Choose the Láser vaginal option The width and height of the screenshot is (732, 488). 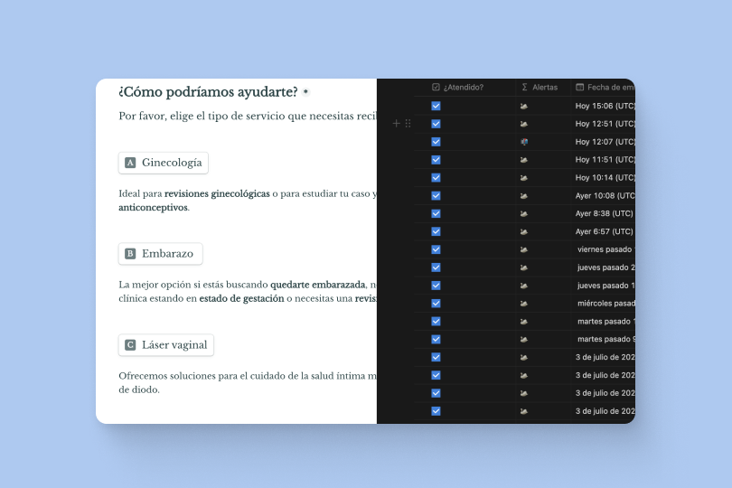tap(166, 344)
